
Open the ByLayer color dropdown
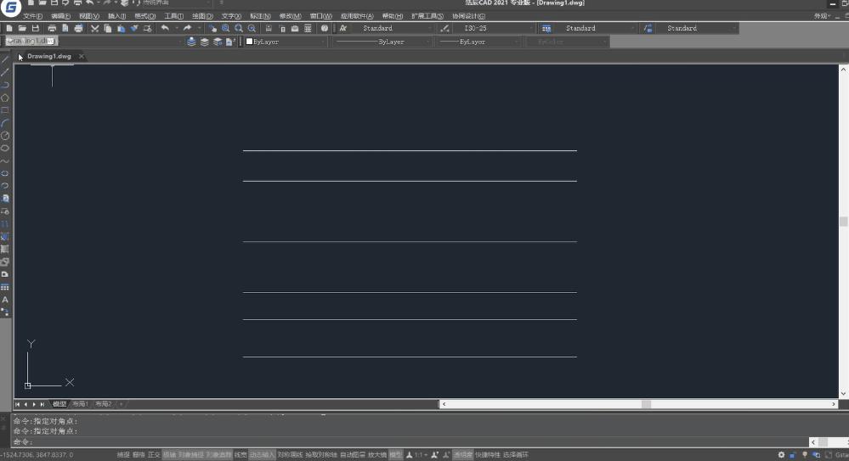(286, 42)
